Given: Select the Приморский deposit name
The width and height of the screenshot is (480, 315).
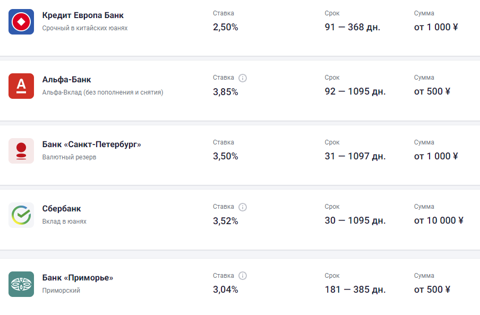Looking at the screenshot, I should pos(61,291).
